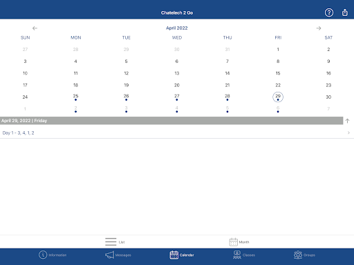The height and width of the screenshot is (265, 354).
Task: Click the Chatelech 2 Go title
Action: tap(177, 13)
